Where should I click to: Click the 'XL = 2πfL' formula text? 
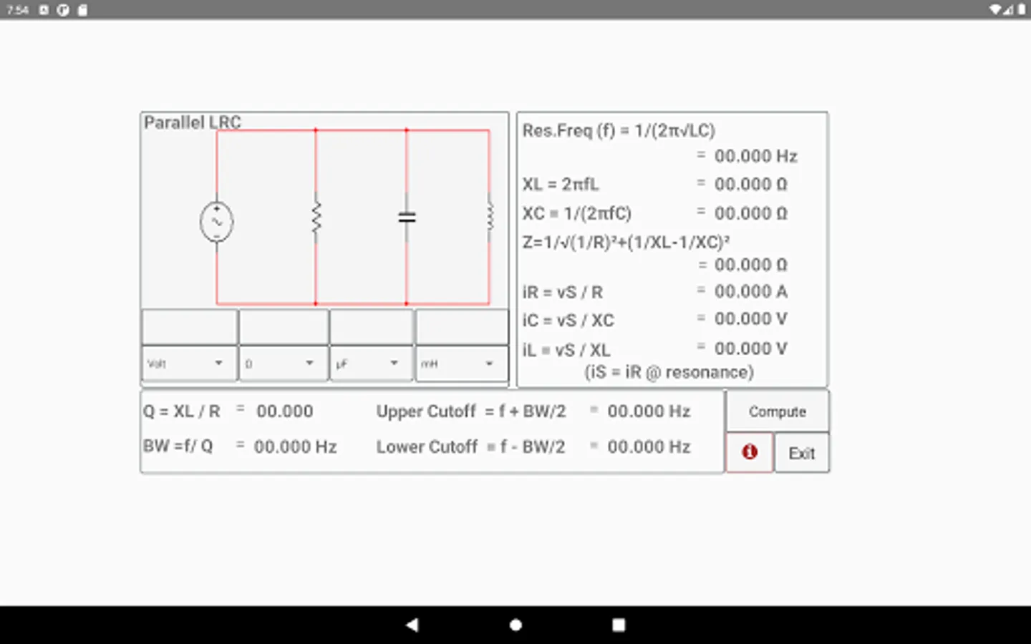[x=561, y=185]
